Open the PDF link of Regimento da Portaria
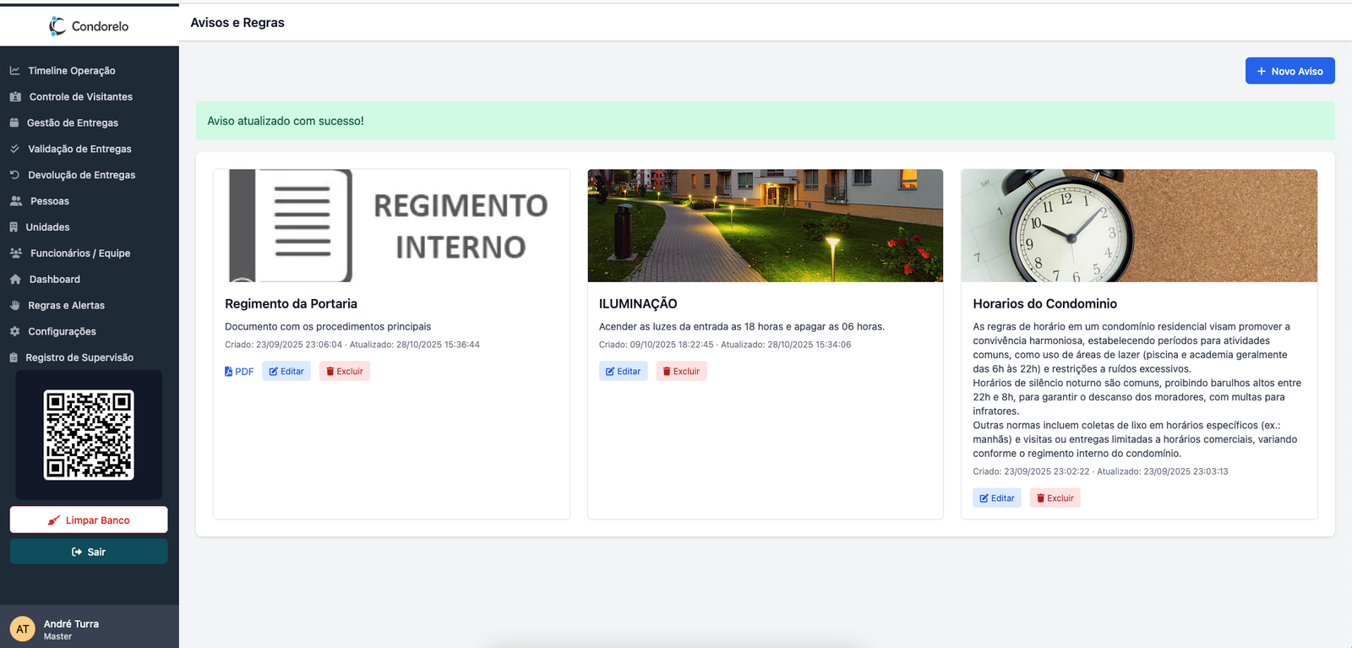This screenshot has width=1352, height=648. point(239,372)
